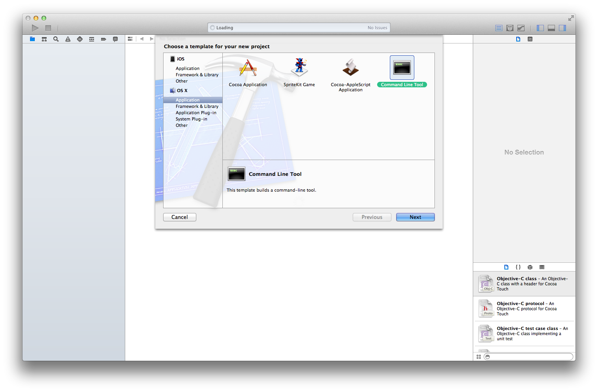Toggle the utilities pane visibility

click(562, 28)
